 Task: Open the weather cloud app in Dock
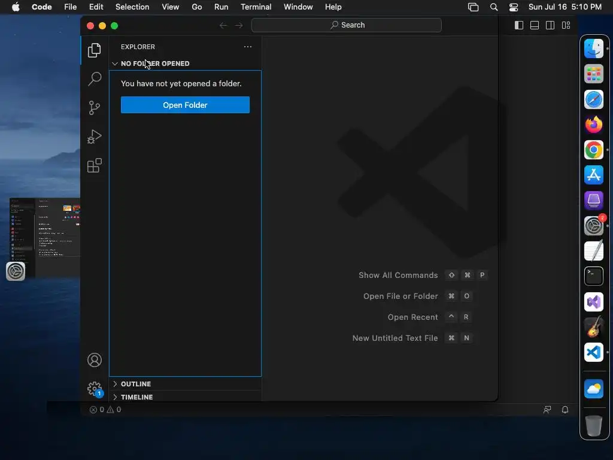tap(593, 389)
